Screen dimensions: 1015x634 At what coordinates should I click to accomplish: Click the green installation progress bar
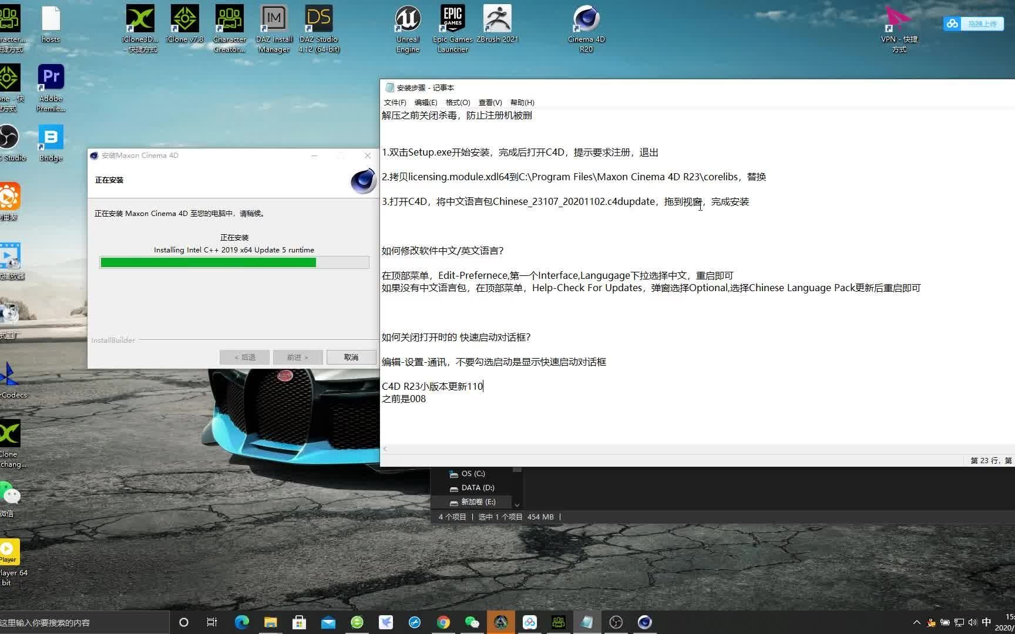click(x=234, y=262)
